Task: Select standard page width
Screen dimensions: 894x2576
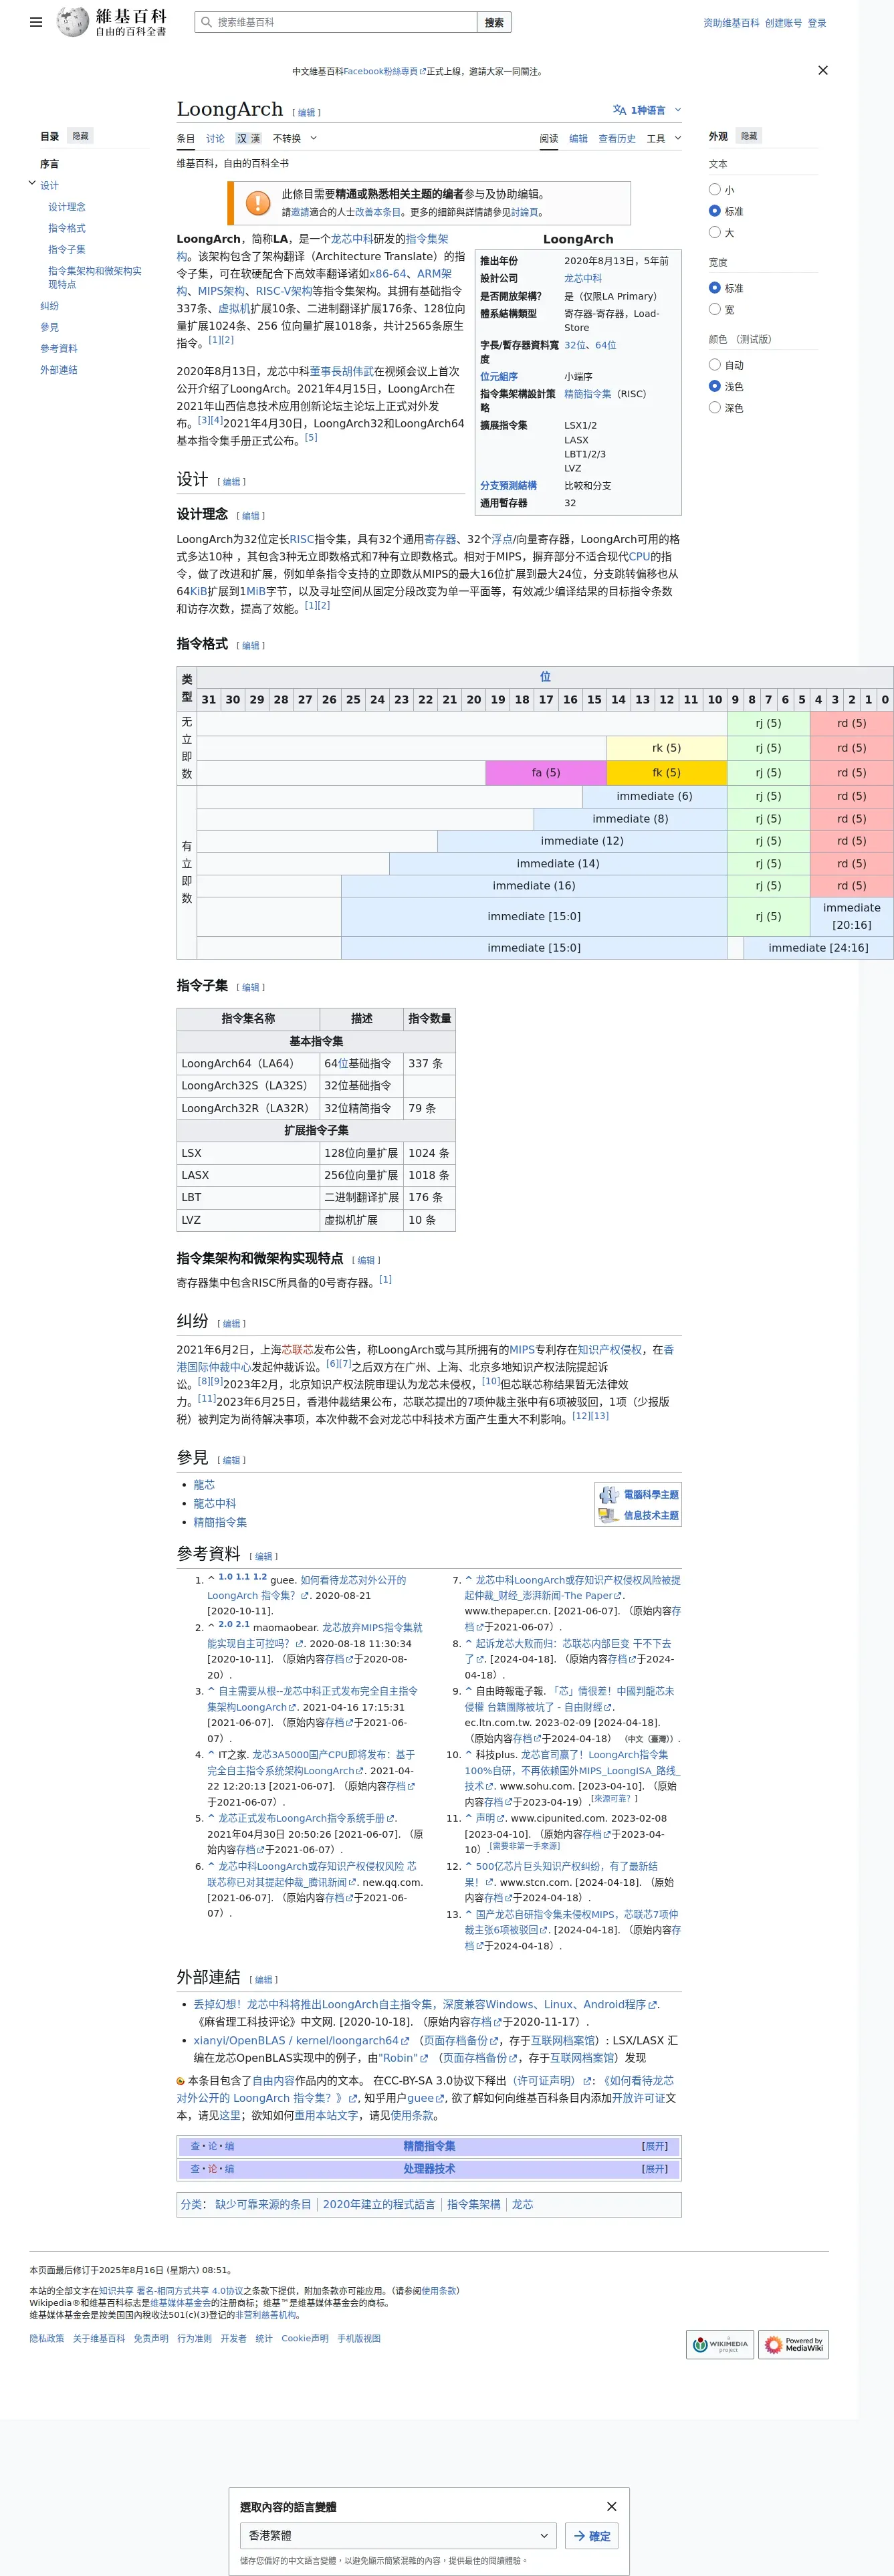Action: click(714, 288)
